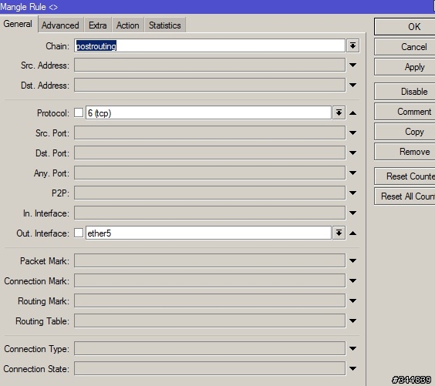
Task: Expand the Packet Mark field
Action: 352,260
